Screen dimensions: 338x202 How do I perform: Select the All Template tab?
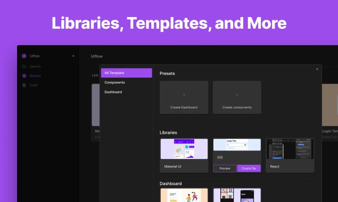[x=127, y=73]
